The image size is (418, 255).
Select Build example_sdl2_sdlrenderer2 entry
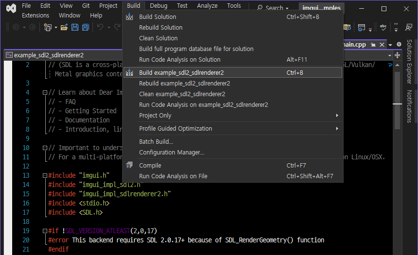(x=233, y=73)
